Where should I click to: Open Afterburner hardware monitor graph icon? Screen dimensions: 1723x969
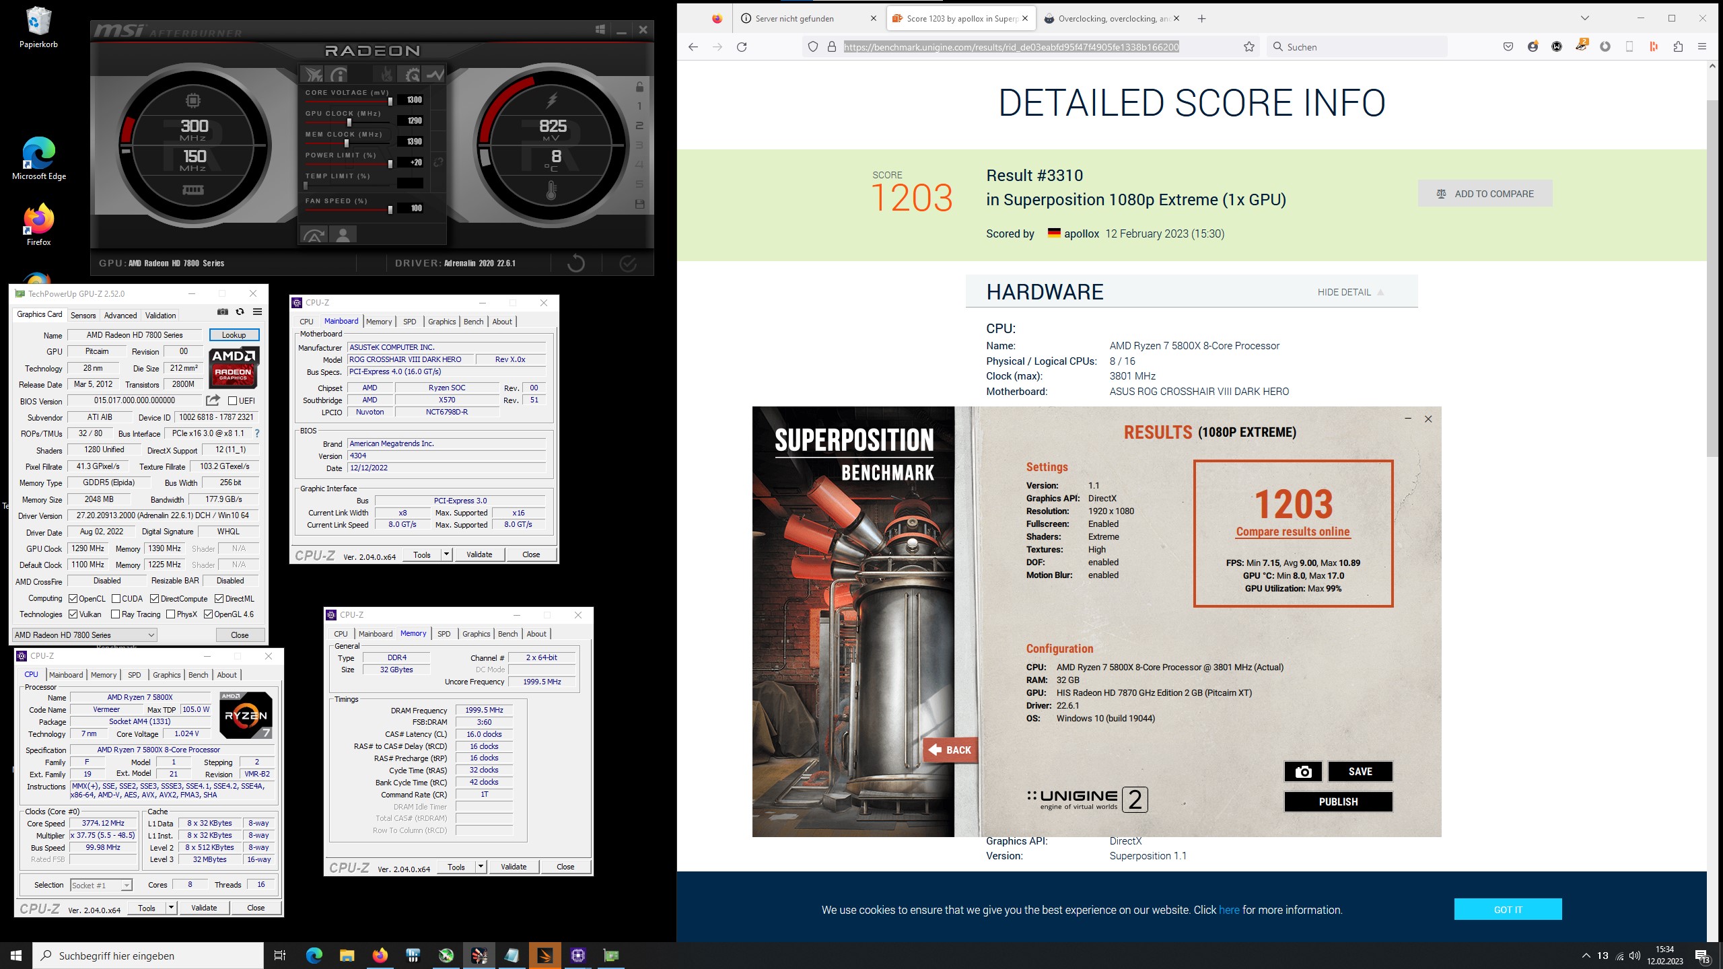pos(434,74)
